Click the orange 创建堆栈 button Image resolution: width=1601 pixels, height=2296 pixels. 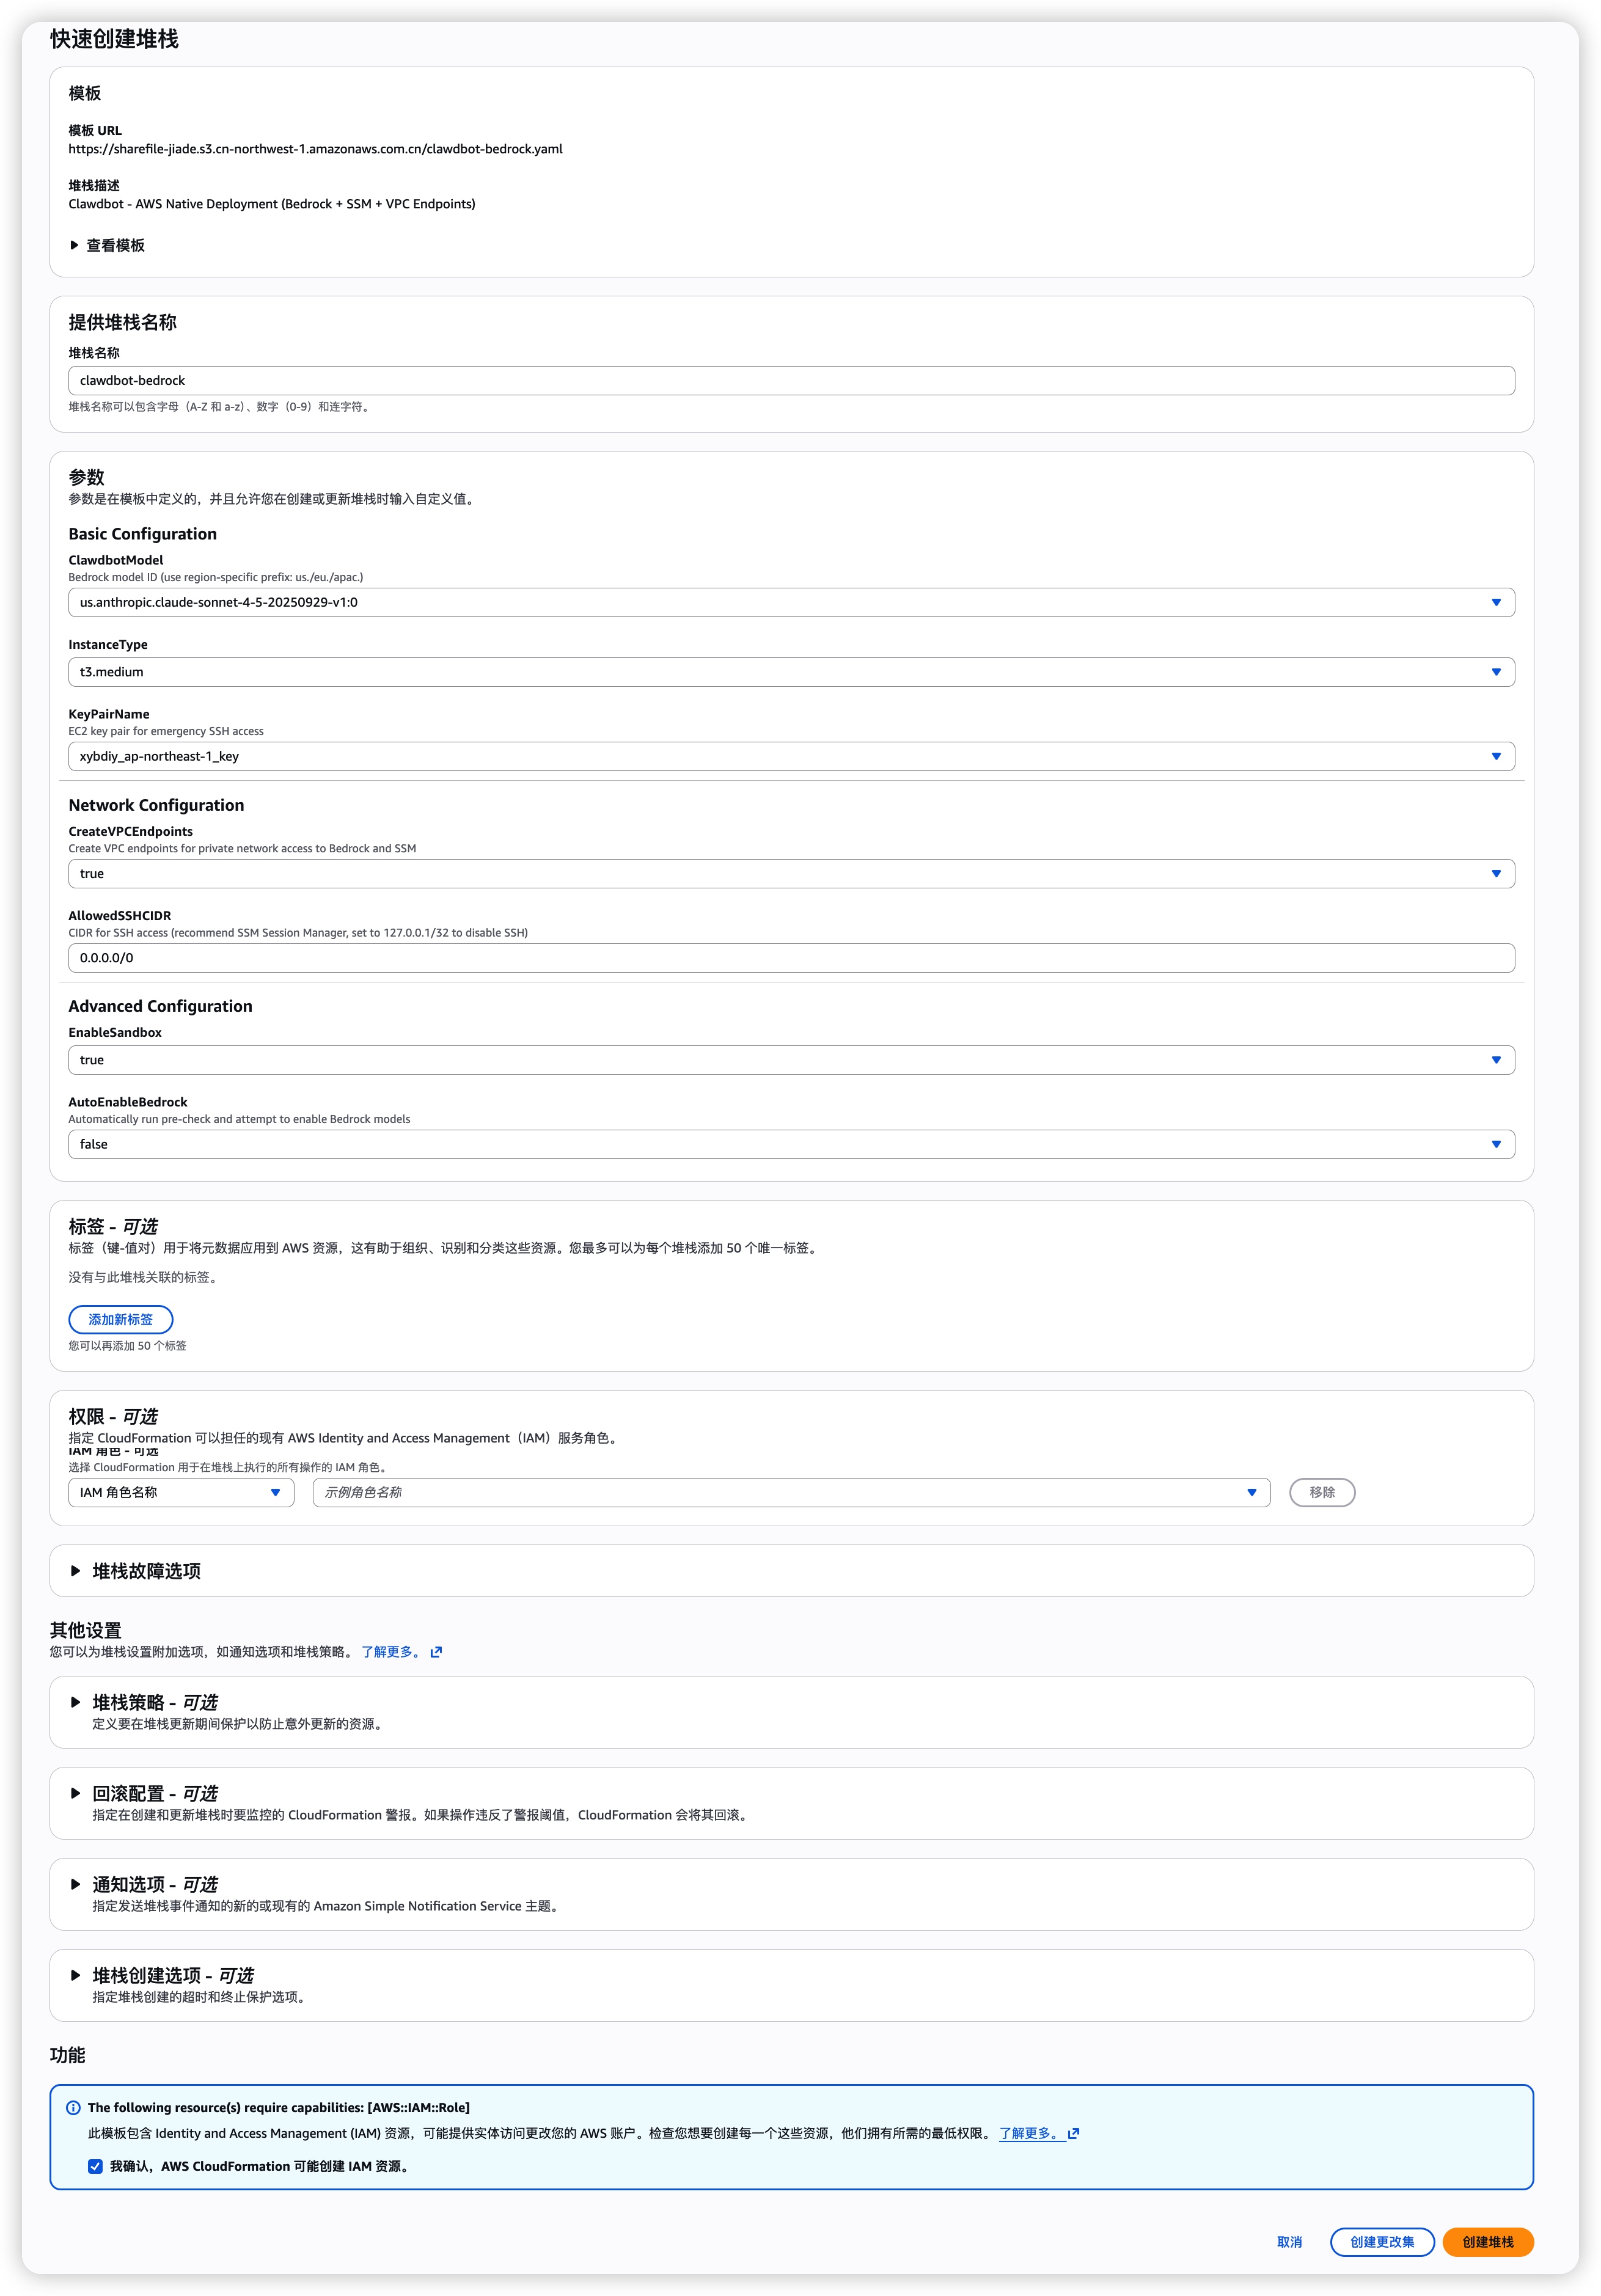pyautogui.click(x=1487, y=2242)
